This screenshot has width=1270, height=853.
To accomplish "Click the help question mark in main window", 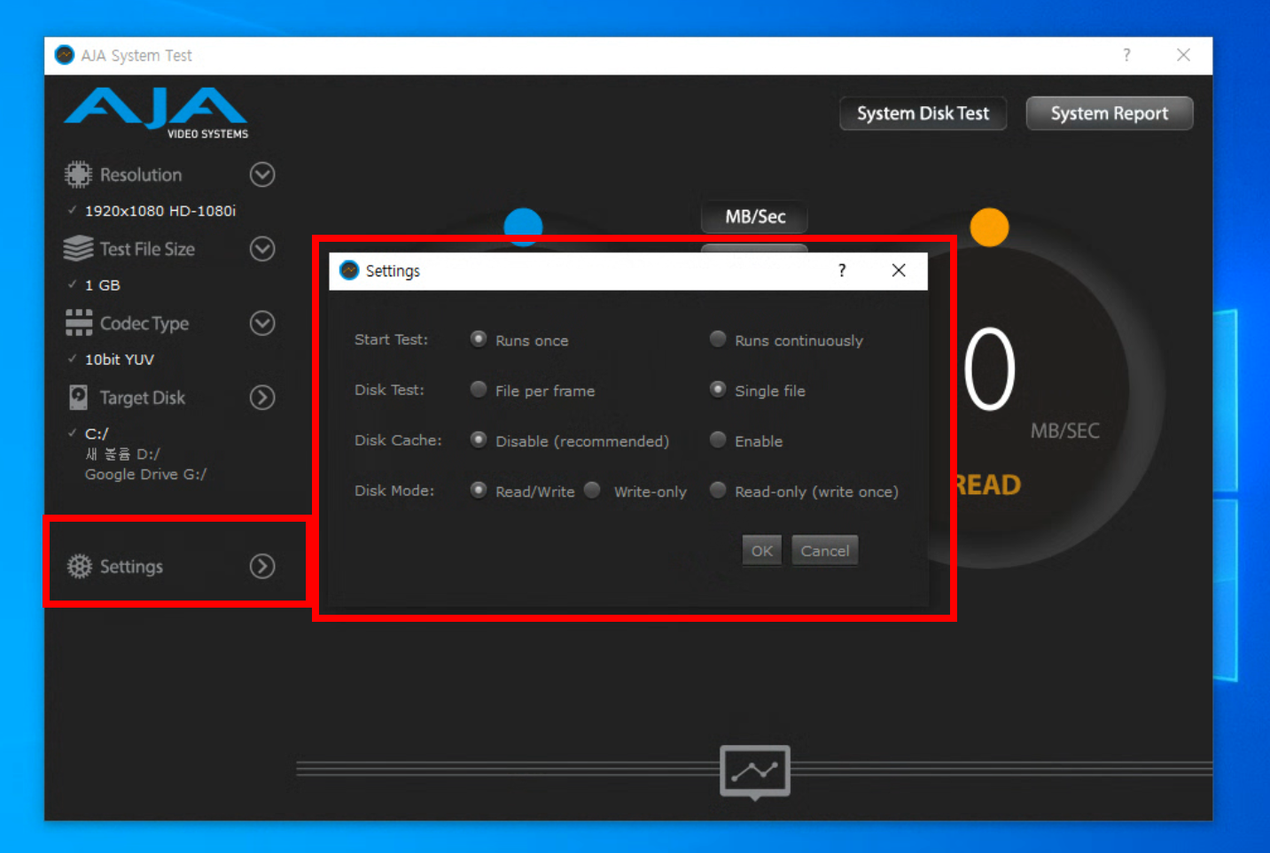I will [1126, 55].
